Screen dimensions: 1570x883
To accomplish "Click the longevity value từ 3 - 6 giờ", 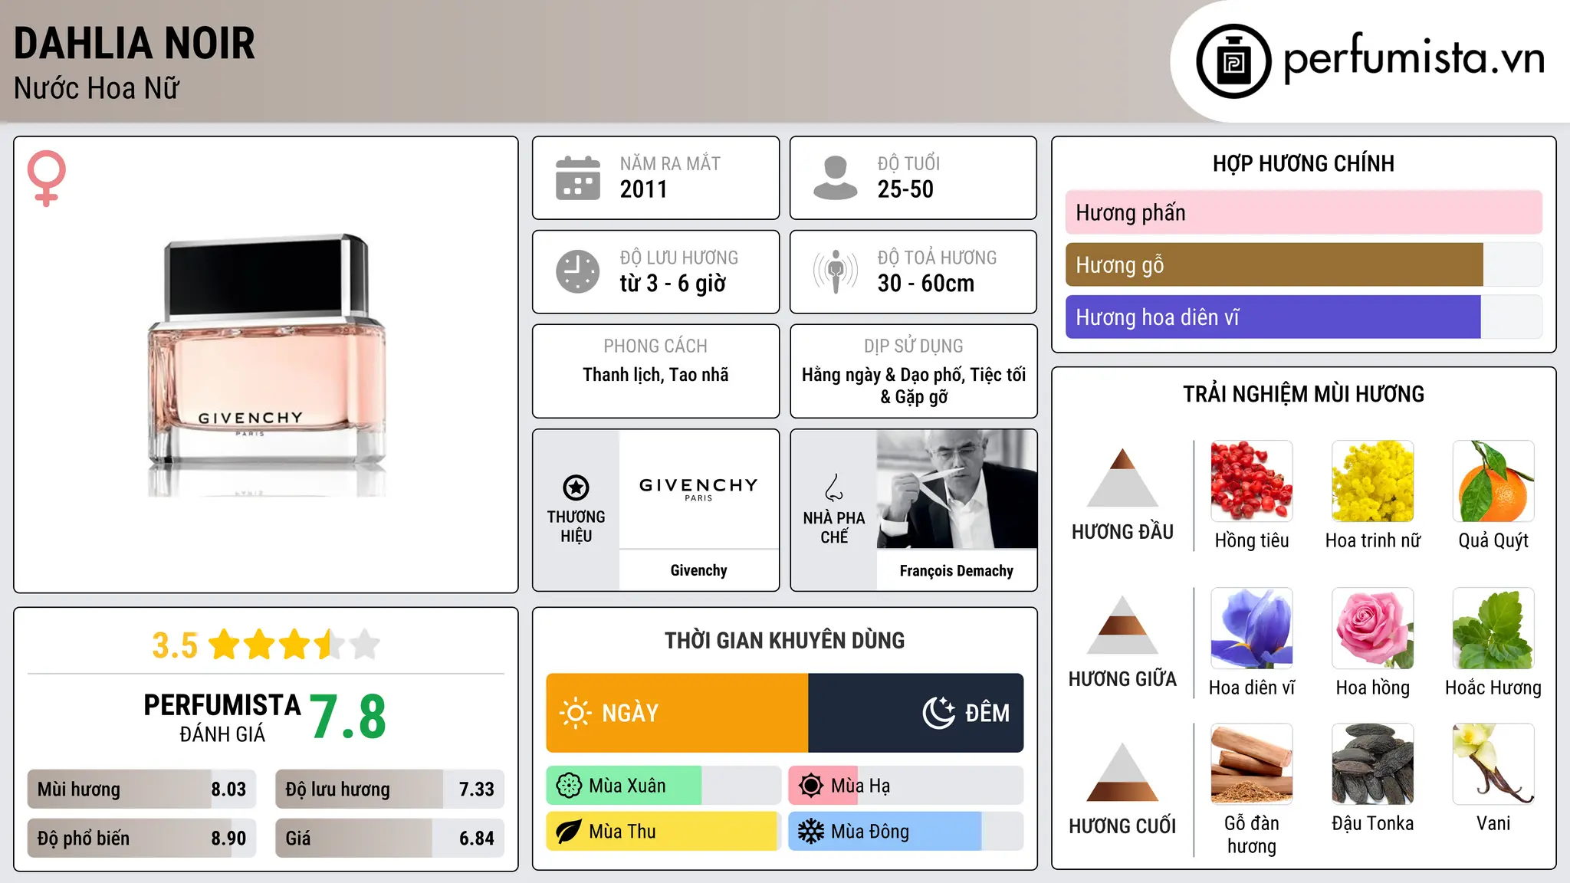I will click(673, 284).
